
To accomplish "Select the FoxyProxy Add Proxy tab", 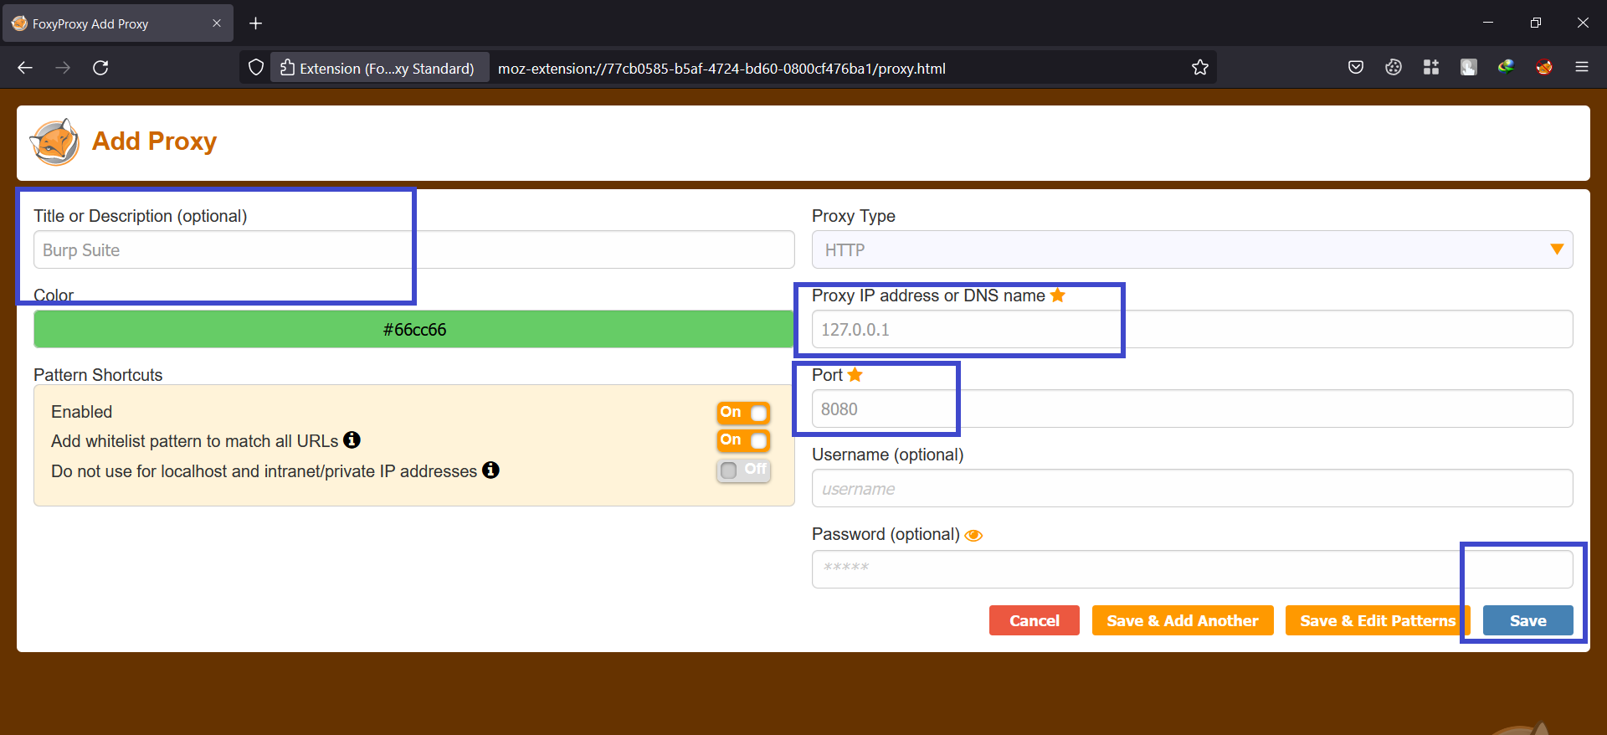I will 117,23.
